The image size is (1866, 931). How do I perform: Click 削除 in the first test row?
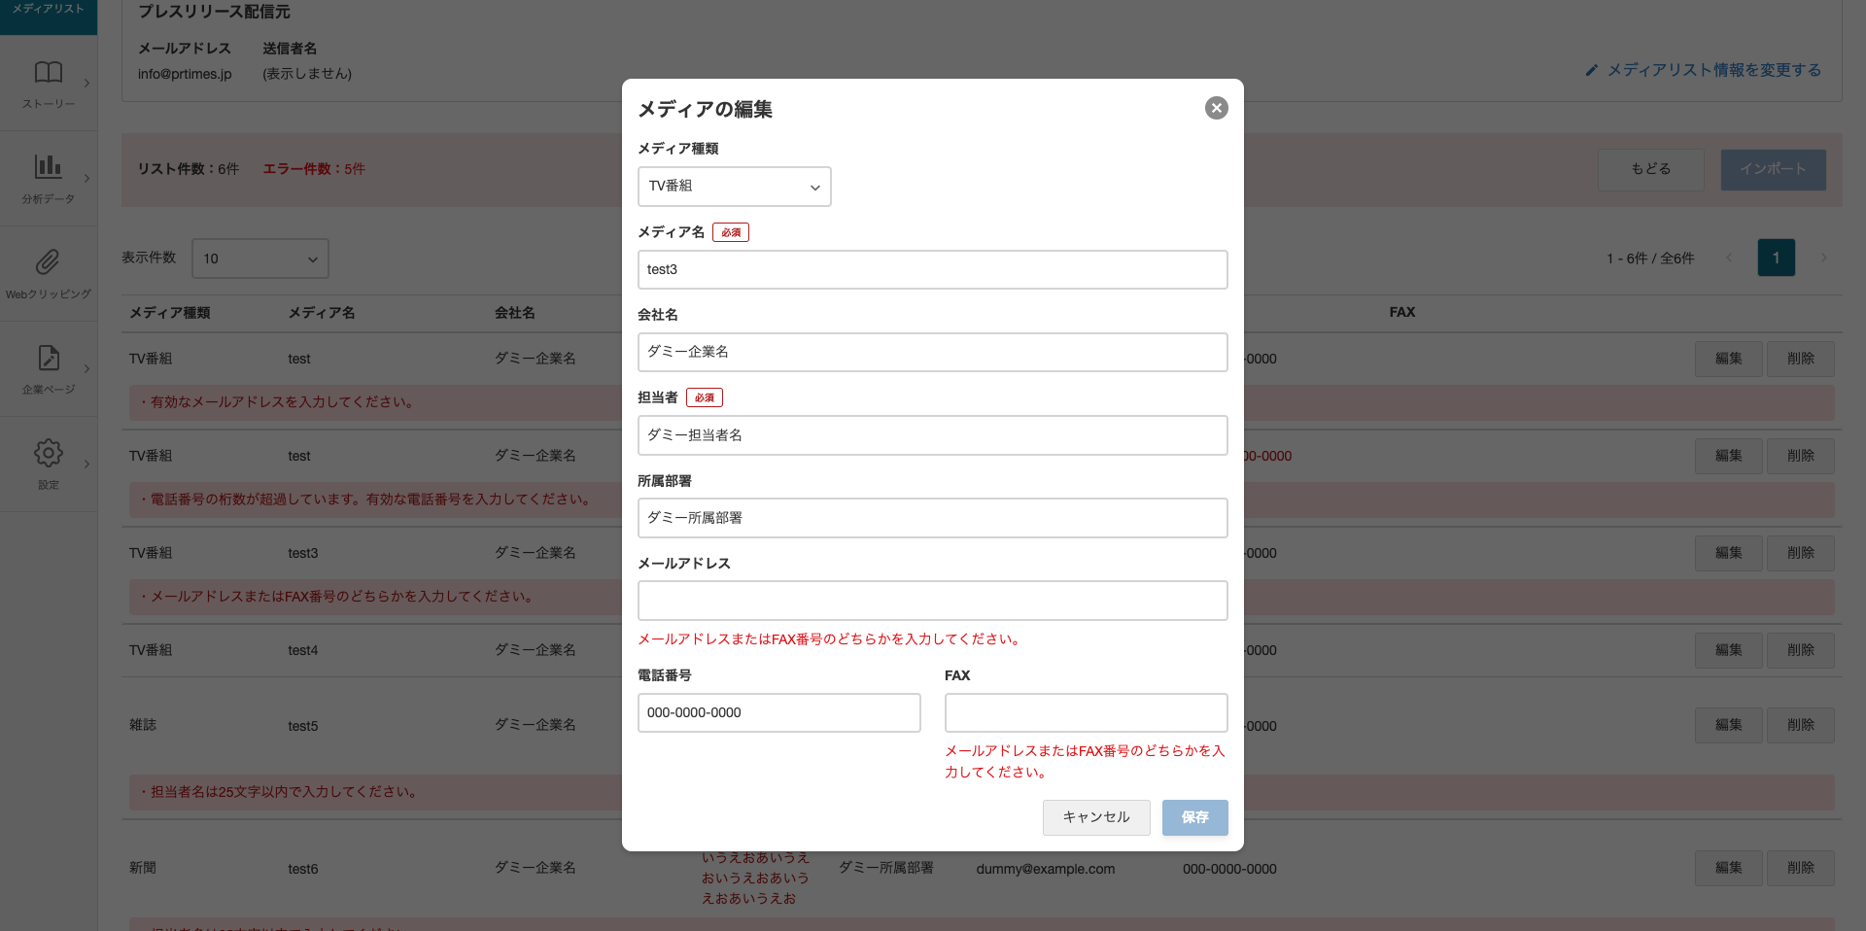[x=1800, y=359]
